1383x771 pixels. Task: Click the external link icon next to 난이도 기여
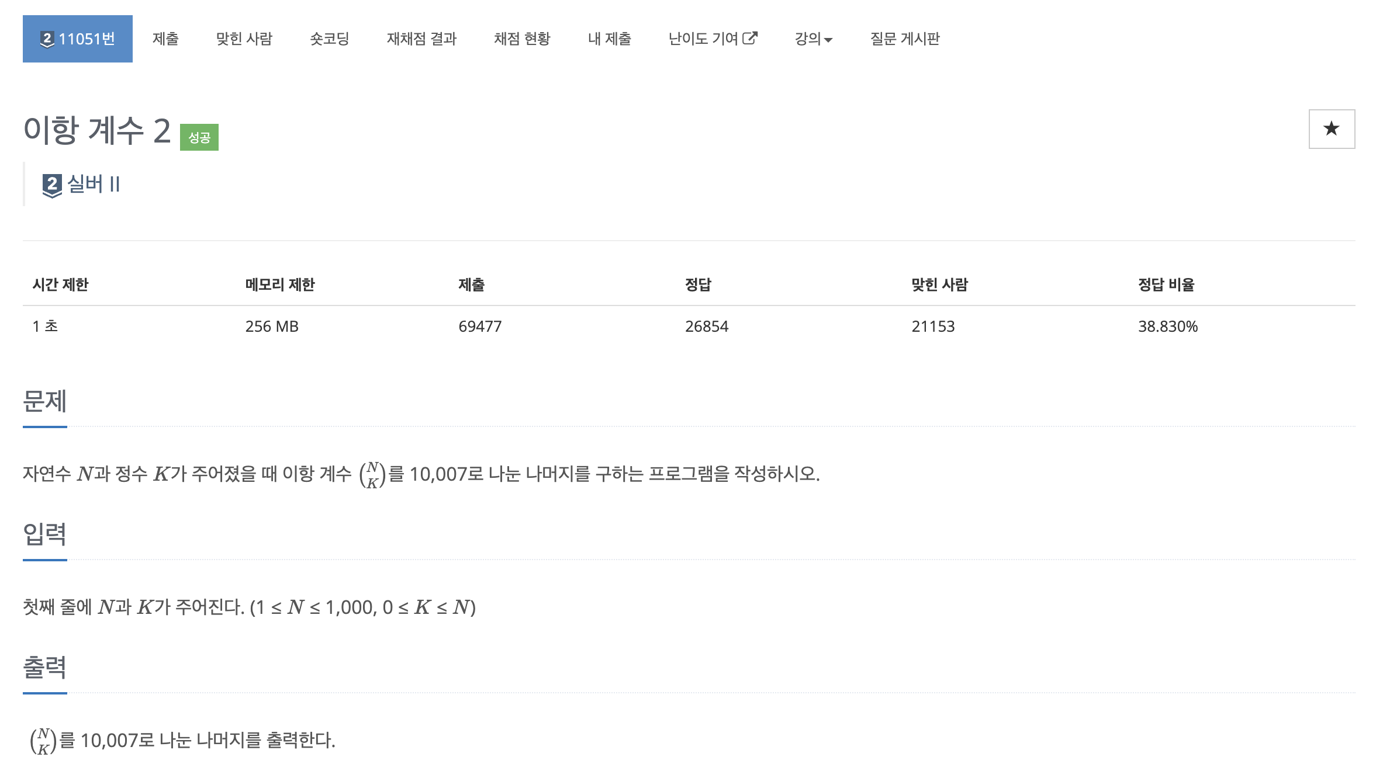pyautogui.click(x=750, y=39)
